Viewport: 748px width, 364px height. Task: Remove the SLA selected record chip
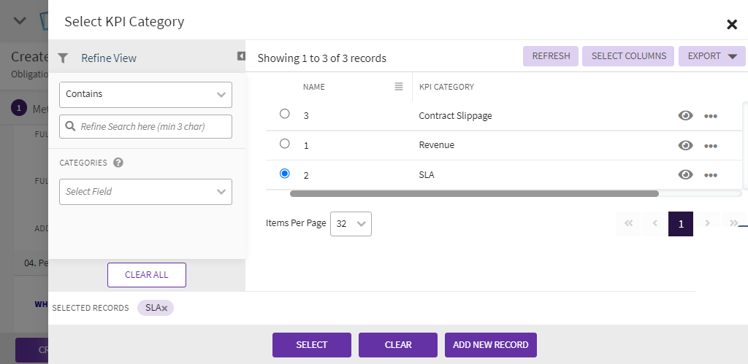[x=165, y=309]
